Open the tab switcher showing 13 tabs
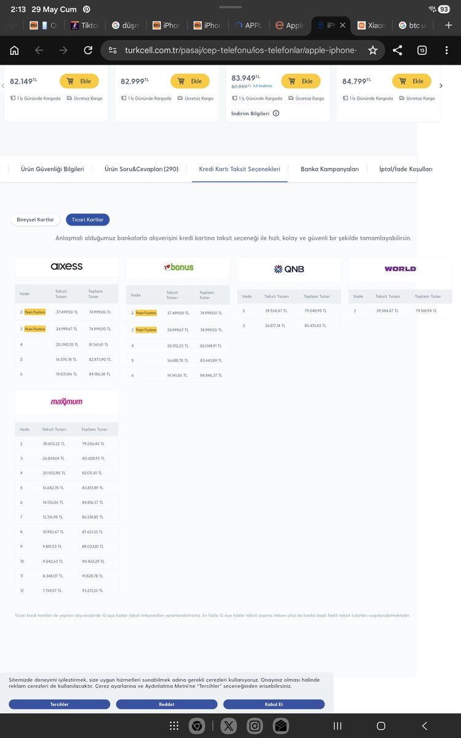Viewport: 461px width, 738px height. [x=422, y=50]
